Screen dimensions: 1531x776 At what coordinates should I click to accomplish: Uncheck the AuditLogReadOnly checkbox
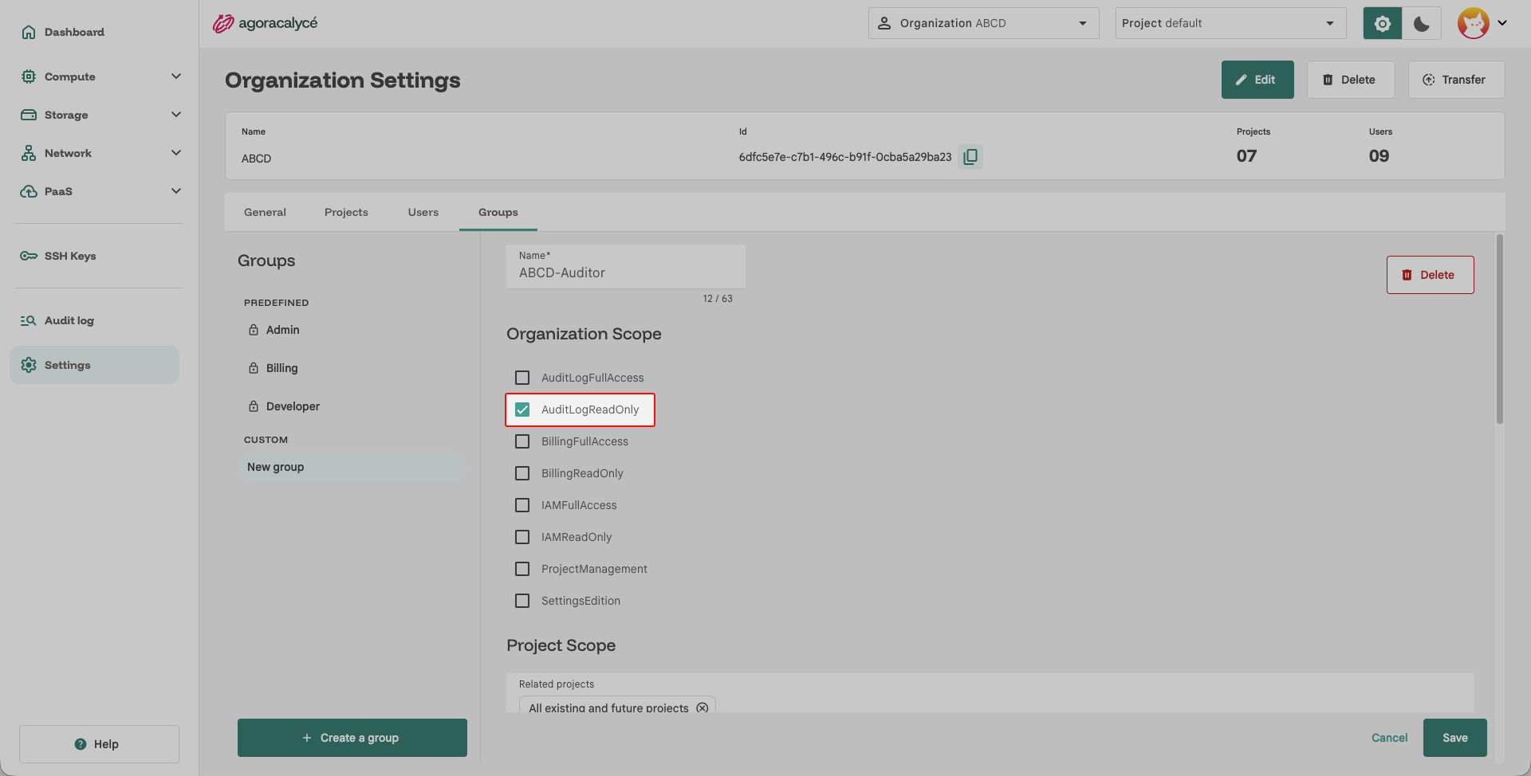point(522,410)
